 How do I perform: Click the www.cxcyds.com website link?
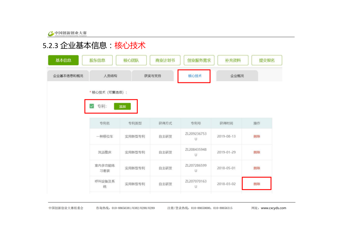coord(273,208)
